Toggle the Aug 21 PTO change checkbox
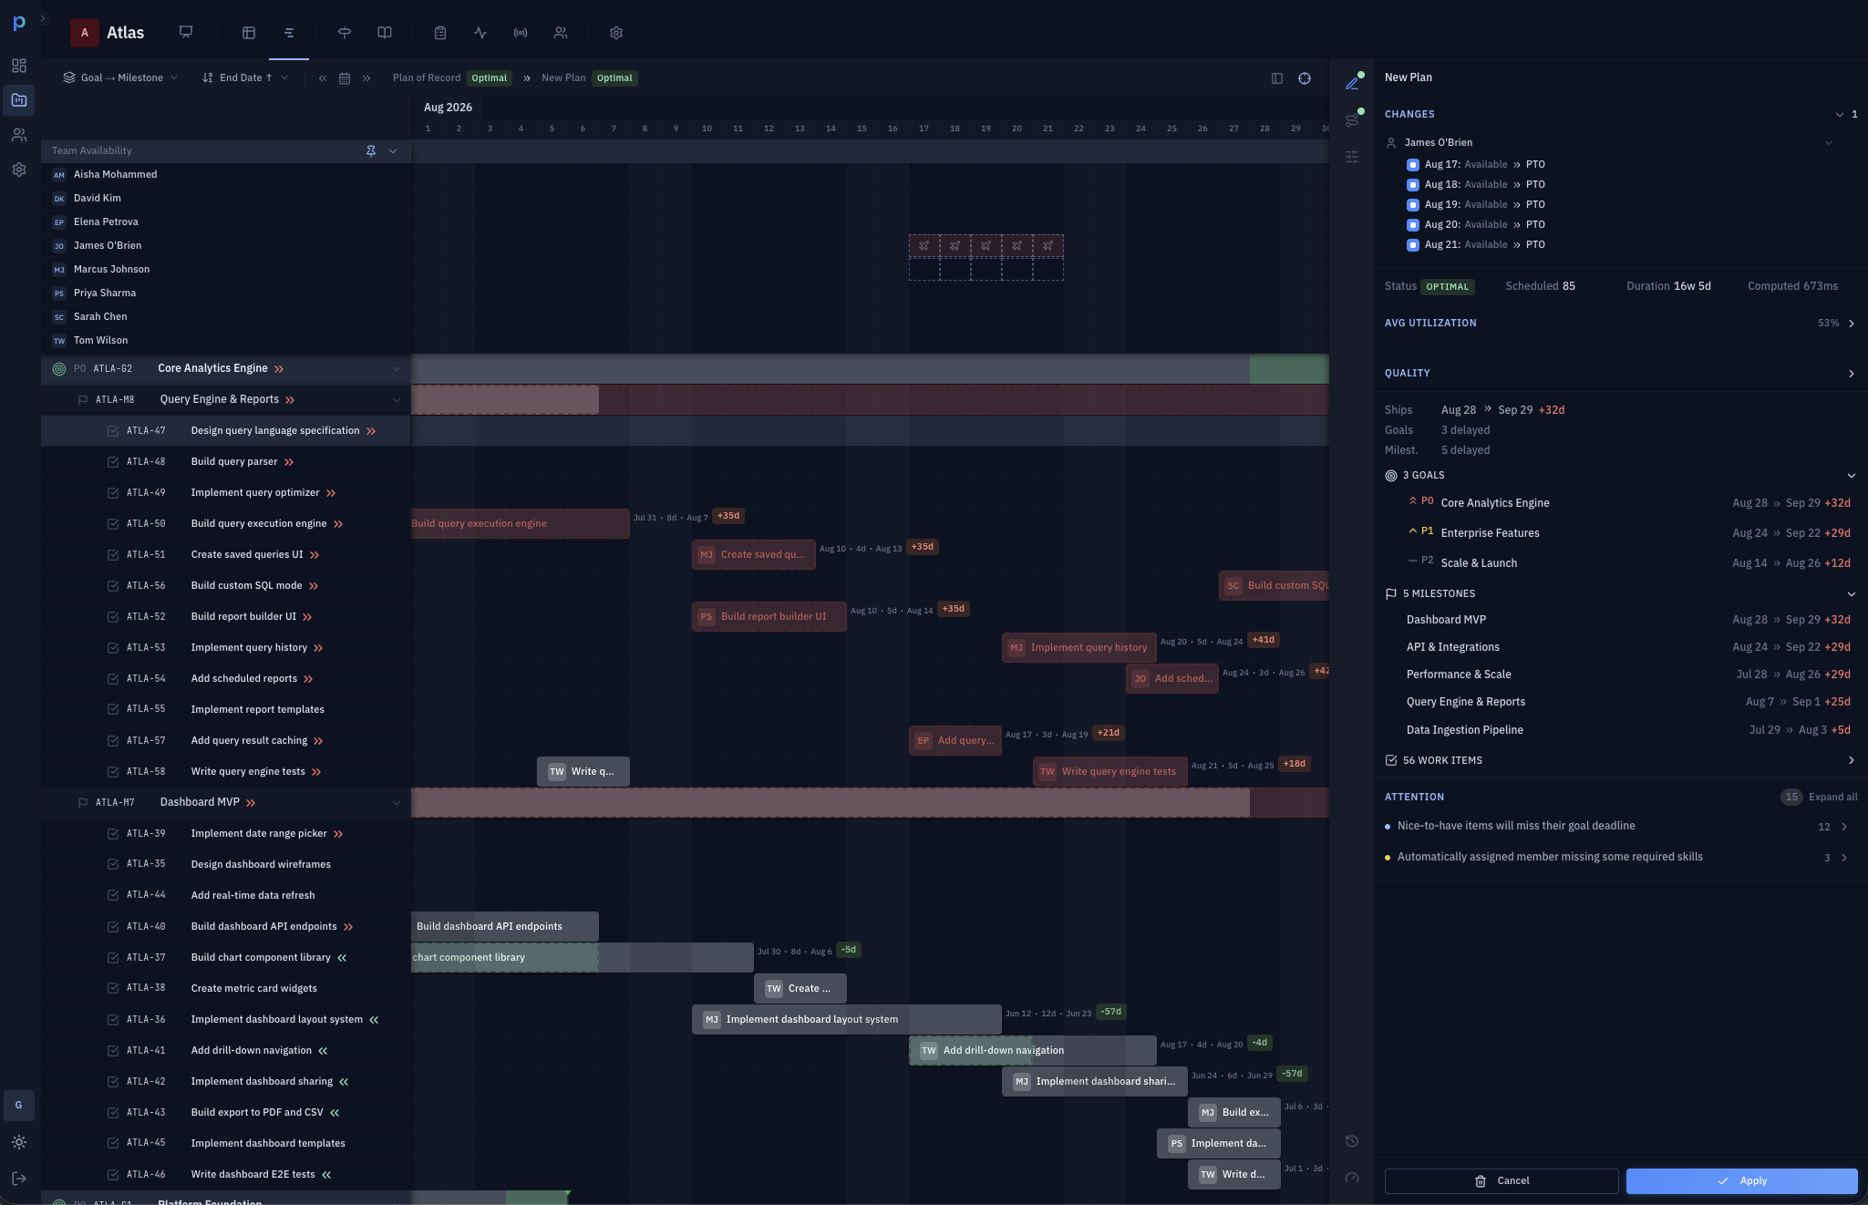The image size is (1868, 1205). (x=1413, y=245)
